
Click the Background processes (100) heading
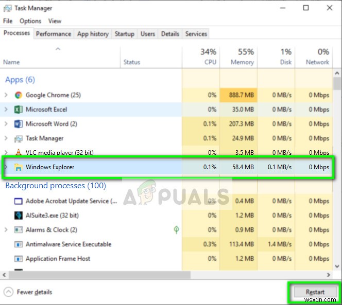click(x=56, y=186)
